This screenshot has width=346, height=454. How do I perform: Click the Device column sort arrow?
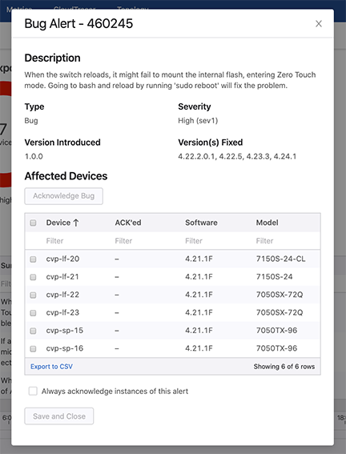76,223
